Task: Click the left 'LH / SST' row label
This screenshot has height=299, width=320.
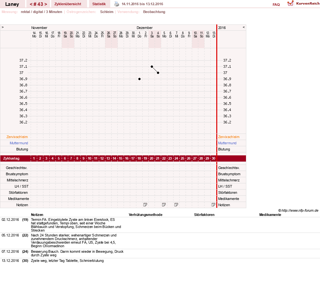Action: 22,186
